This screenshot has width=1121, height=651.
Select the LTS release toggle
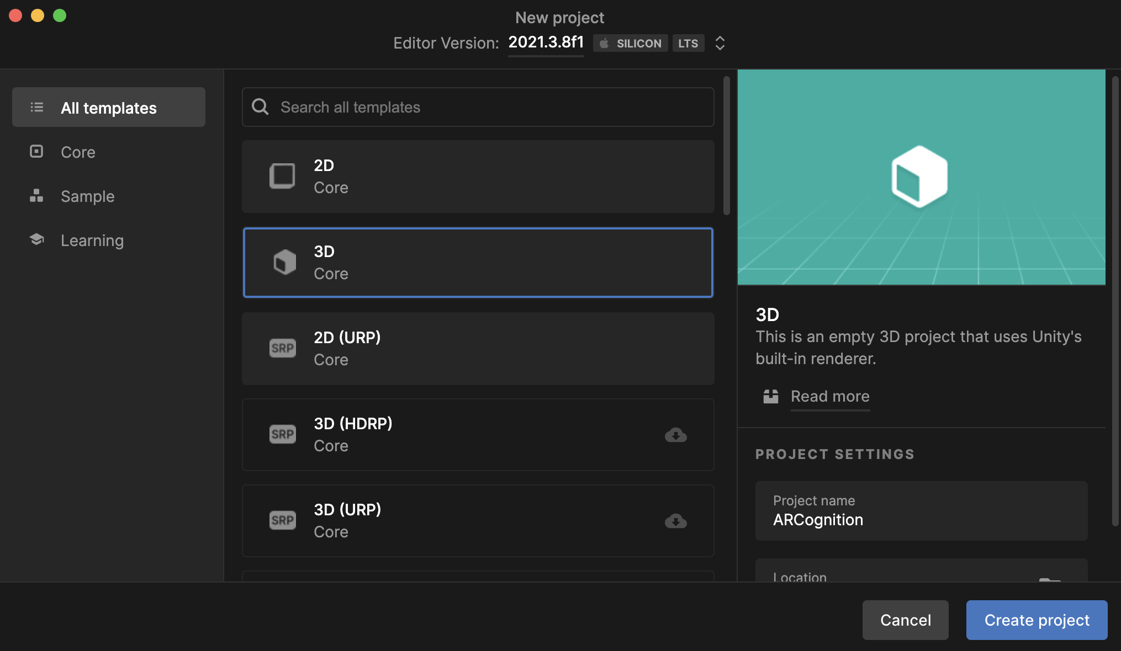pyautogui.click(x=688, y=42)
